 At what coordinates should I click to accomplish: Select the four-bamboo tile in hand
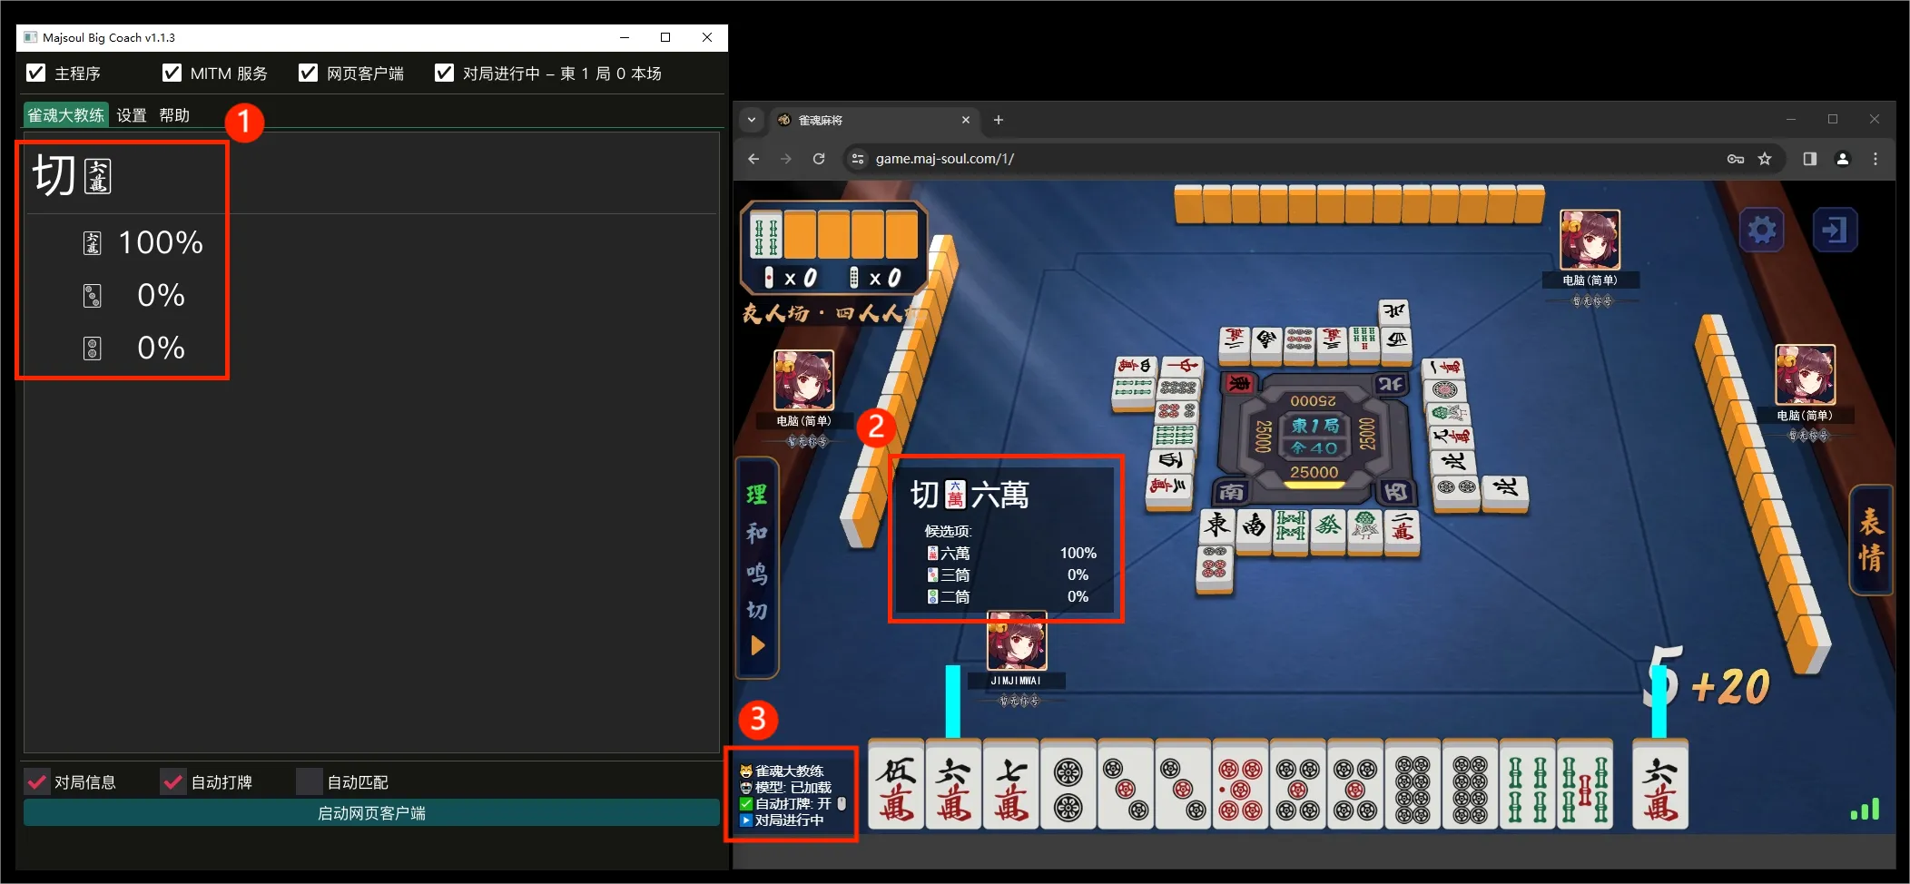[x=1527, y=786]
